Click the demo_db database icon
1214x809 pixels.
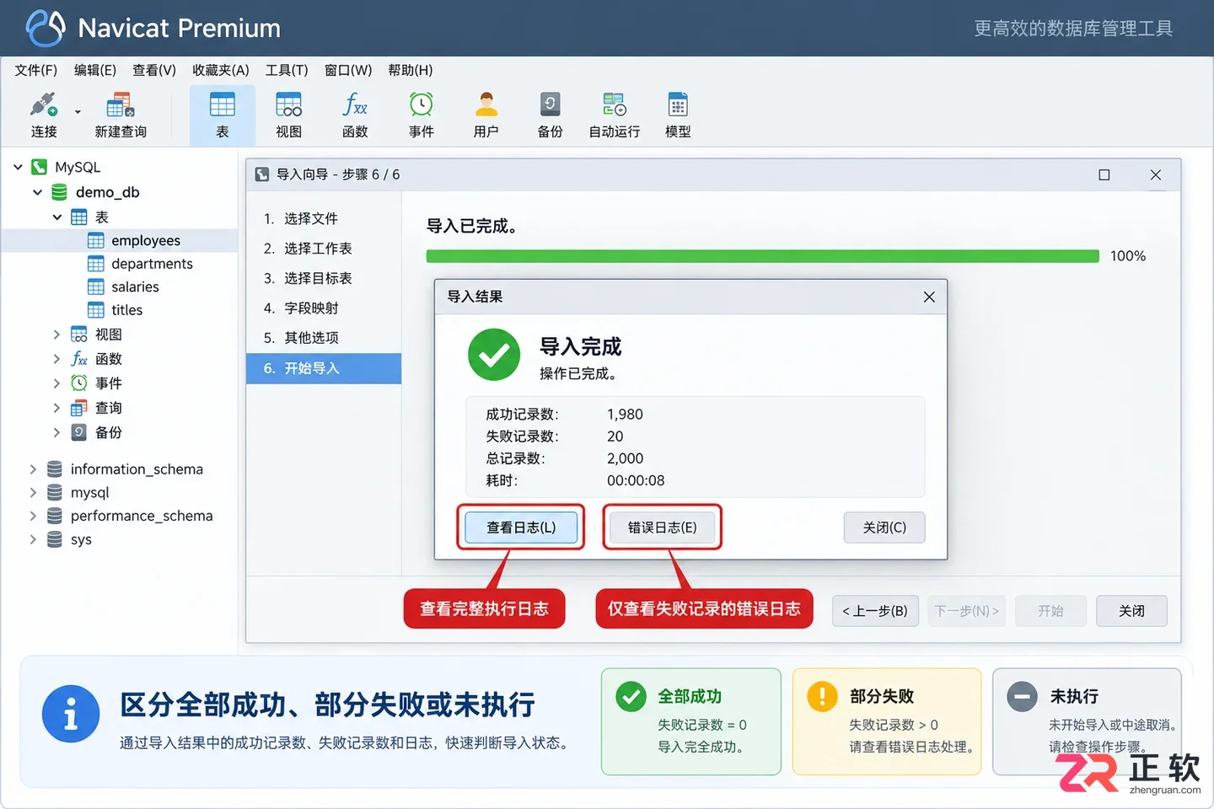click(x=59, y=192)
